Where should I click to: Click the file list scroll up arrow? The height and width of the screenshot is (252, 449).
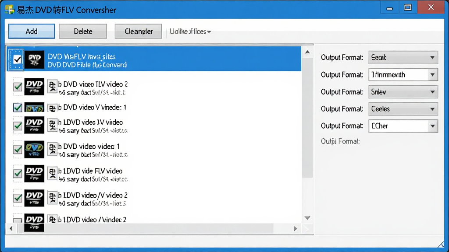[307, 52]
